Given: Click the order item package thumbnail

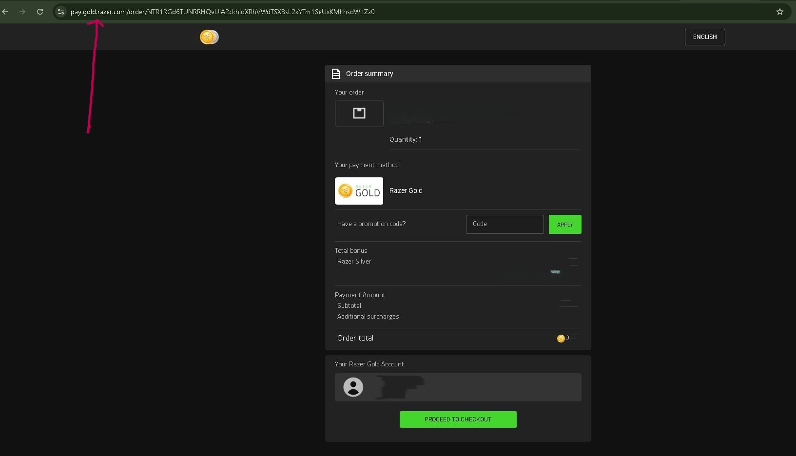Looking at the screenshot, I should click(x=359, y=114).
